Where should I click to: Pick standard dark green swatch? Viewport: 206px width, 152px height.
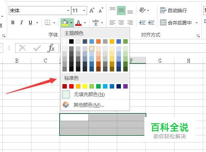coord(98,86)
